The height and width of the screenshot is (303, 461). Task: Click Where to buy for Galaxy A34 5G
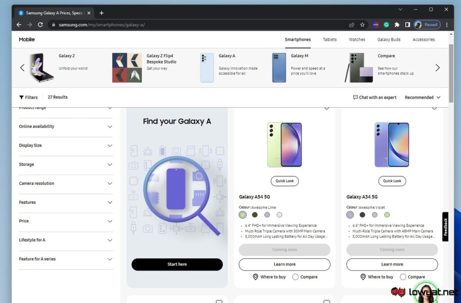click(x=377, y=277)
